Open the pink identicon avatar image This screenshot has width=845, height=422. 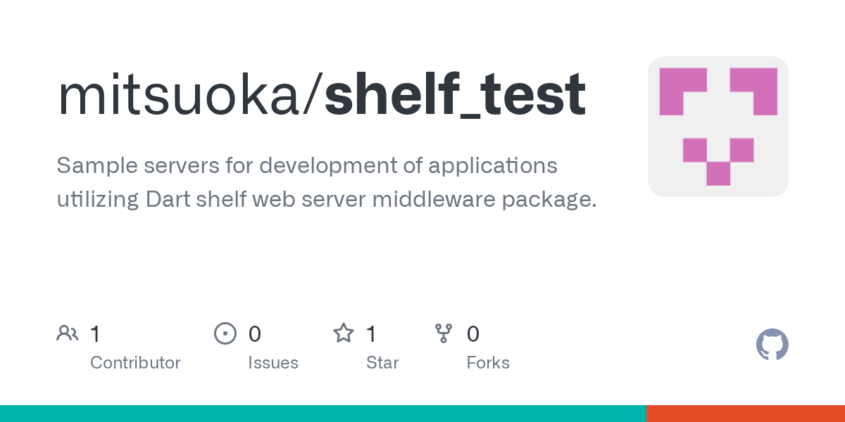tap(718, 127)
